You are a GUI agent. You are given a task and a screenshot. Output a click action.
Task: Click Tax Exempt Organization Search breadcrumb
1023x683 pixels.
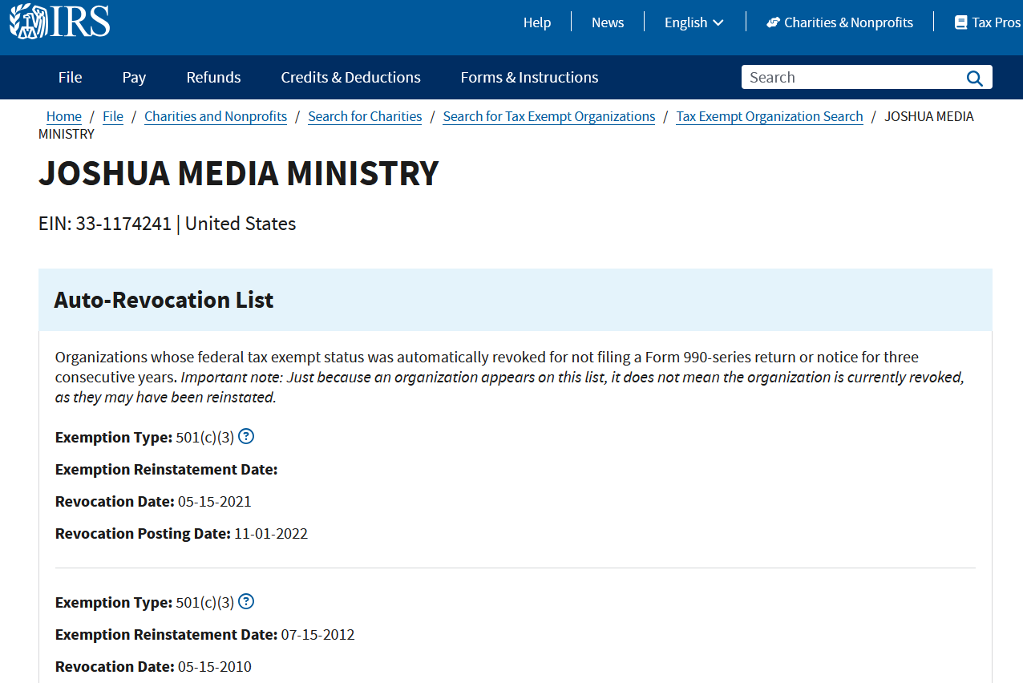(770, 116)
